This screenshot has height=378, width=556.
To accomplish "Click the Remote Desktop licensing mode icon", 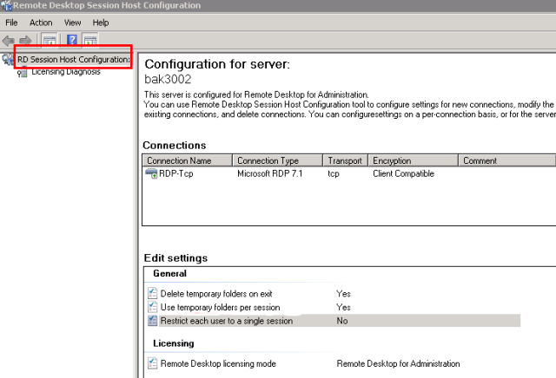I will click(x=153, y=364).
